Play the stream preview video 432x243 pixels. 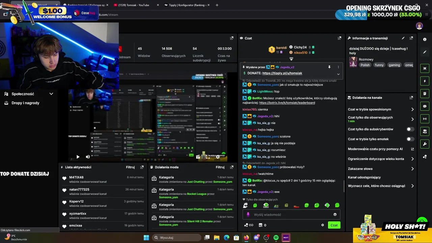click(x=78, y=157)
